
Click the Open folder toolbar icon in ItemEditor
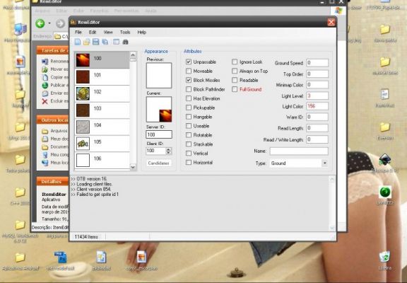(x=86, y=42)
